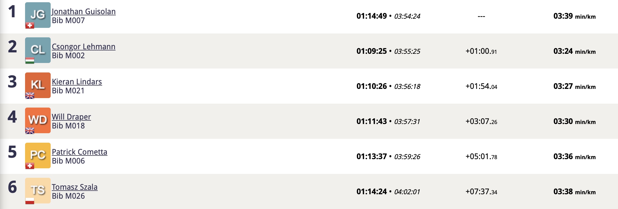Image resolution: width=618 pixels, height=209 pixels.
Task: Click the orange WD avatar tile
Action: (38, 120)
